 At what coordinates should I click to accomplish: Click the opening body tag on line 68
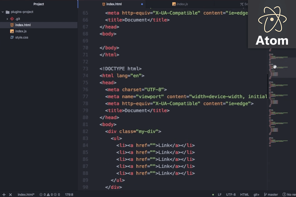108,34
